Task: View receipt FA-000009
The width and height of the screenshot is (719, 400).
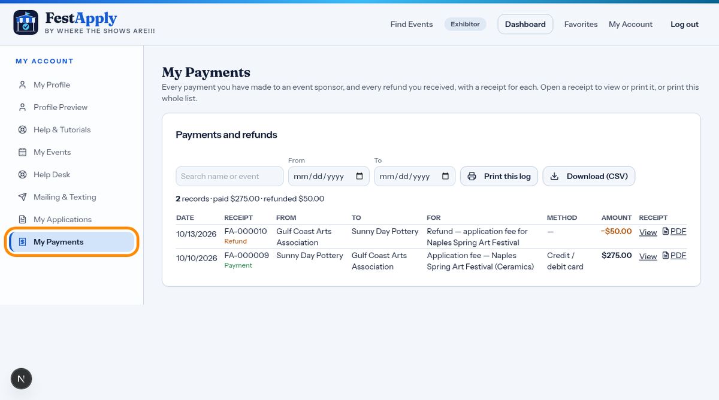Action: 648,256
